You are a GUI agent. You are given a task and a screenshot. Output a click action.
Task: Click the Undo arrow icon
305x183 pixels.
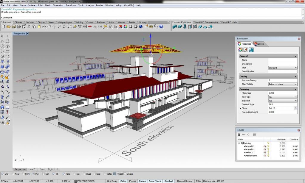pos(44,26)
